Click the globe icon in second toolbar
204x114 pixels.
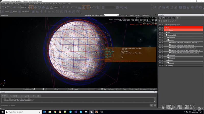pos(66,12)
